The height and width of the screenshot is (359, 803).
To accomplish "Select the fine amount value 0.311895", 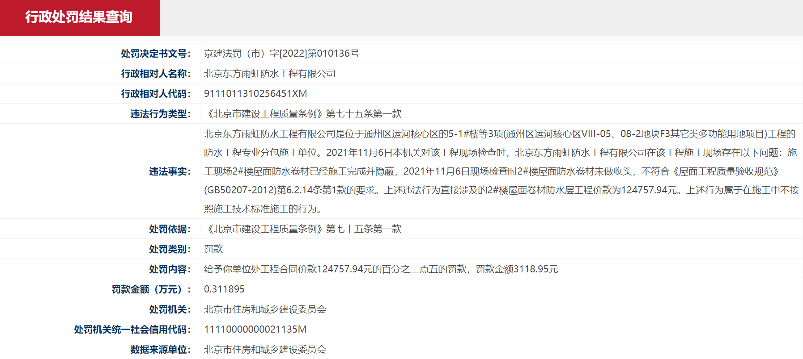I will pos(224,289).
